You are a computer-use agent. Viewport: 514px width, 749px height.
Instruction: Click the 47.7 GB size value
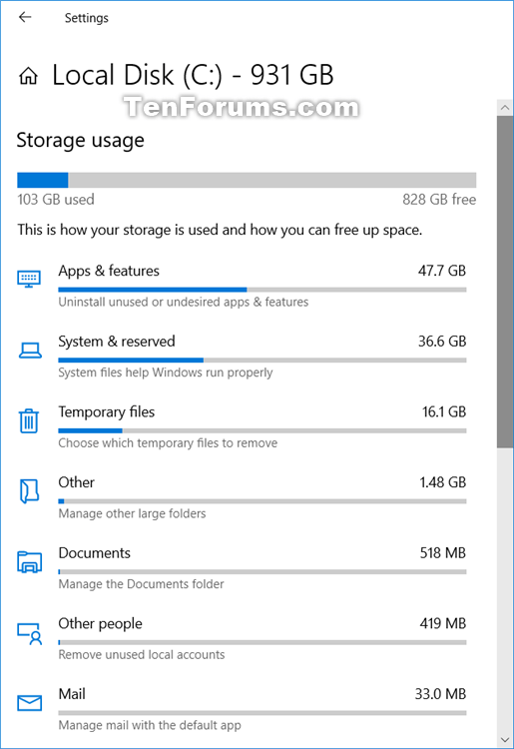442,271
